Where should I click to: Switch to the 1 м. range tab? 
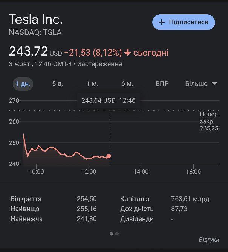tap(92, 84)
